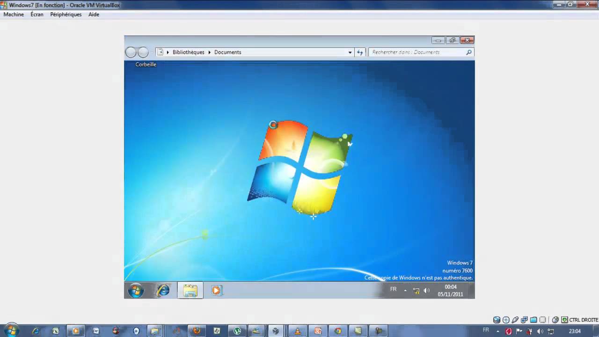Open guest volume tray icon
Screen dimensions: 599x337
tap(426, 291)
